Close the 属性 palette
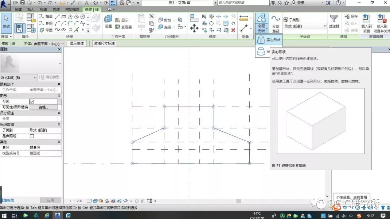Viewport: 390px width, 219px height. (x=59, y=49)
